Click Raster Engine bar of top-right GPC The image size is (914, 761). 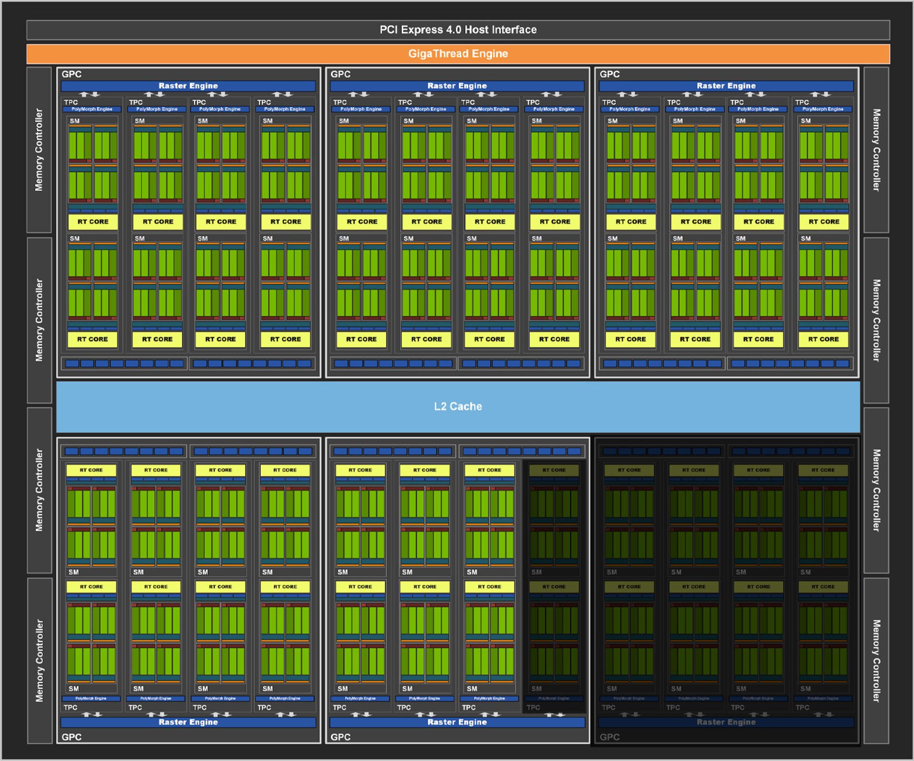(726, 86)
